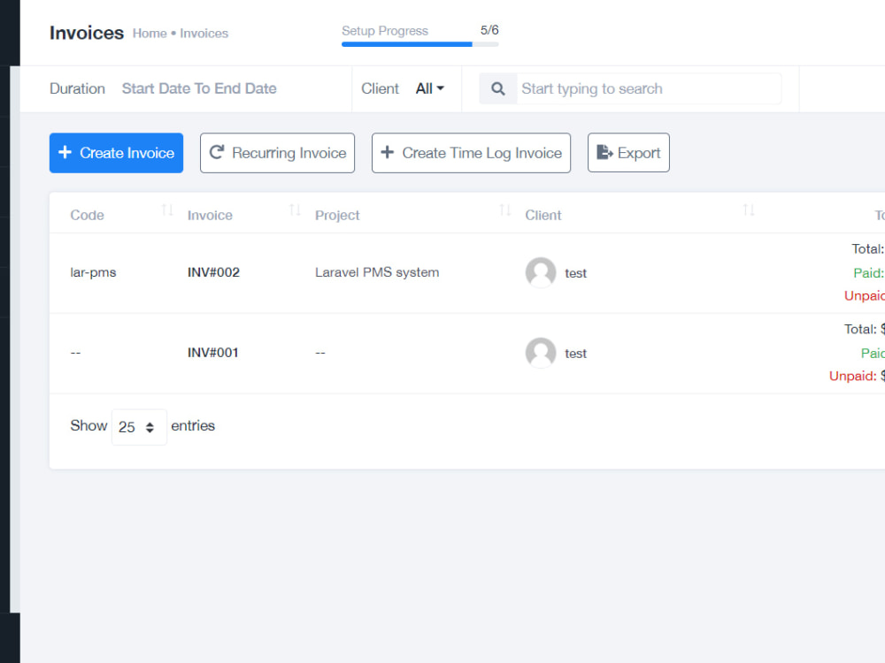Click test client name in INV#002 row

[576, 273]
